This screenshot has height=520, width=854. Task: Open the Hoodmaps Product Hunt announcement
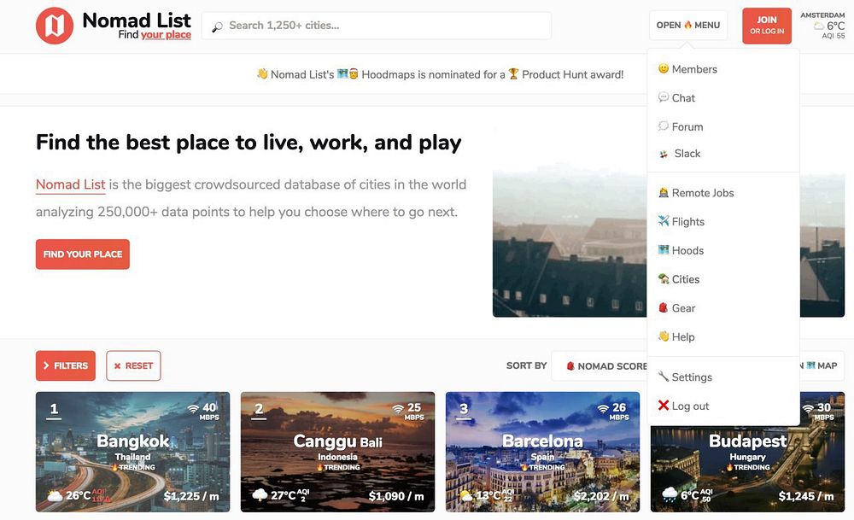[x=440, y=74]
